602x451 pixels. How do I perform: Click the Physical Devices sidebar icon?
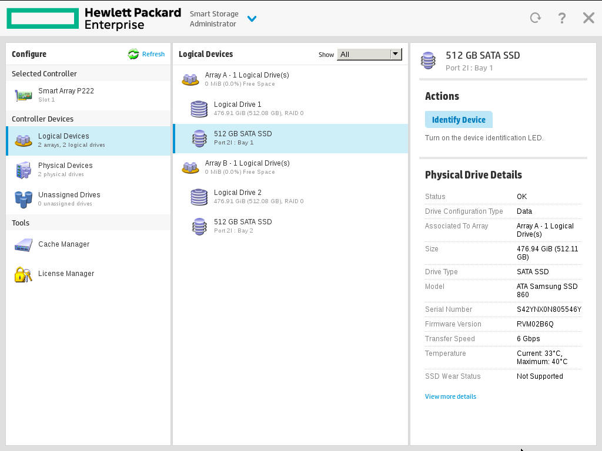pos(24,170)
